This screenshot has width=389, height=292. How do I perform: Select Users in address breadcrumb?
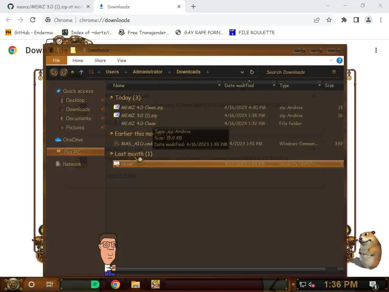point(112,72)
